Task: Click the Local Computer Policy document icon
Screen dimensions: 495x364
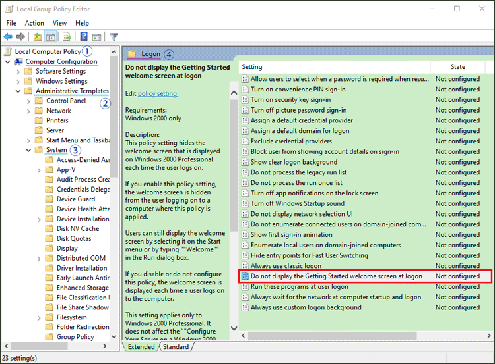Action: [9, 51]
